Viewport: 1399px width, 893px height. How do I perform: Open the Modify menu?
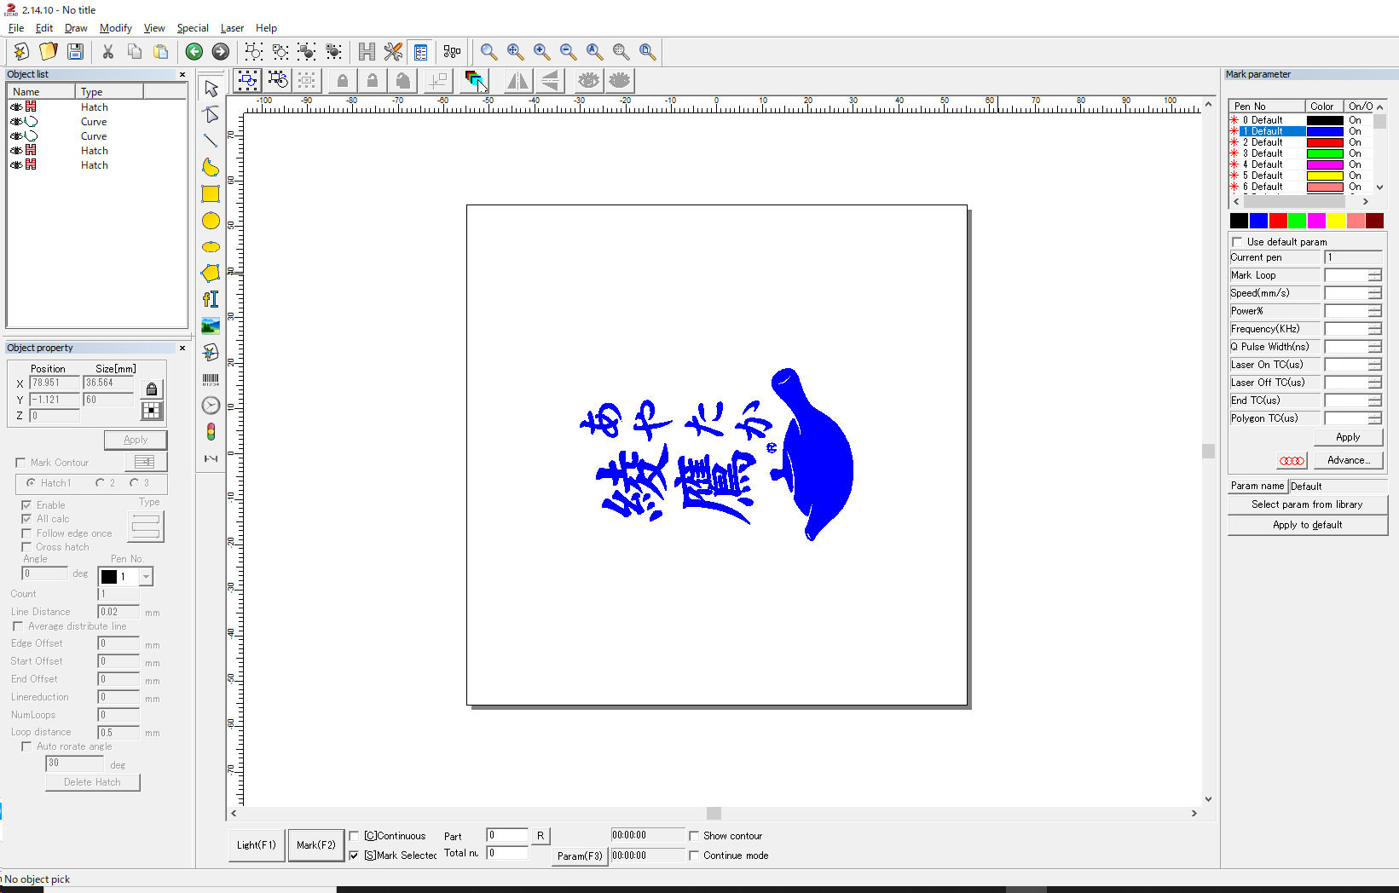pyautogui.click(x=116, y=28)
